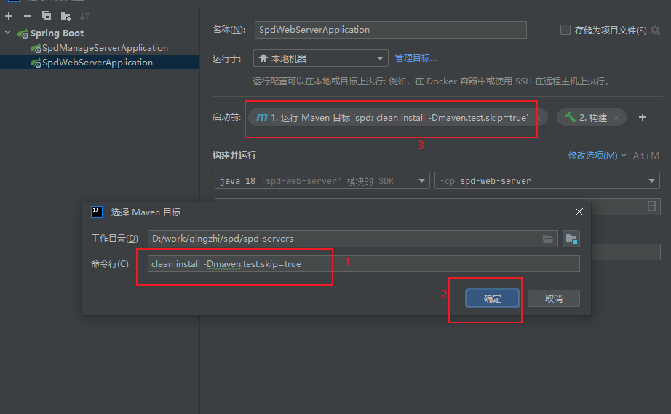Enable store as project file checkbox
Image resolution: width=671 pixels, height=414 pixels.
tap(565, 30)
